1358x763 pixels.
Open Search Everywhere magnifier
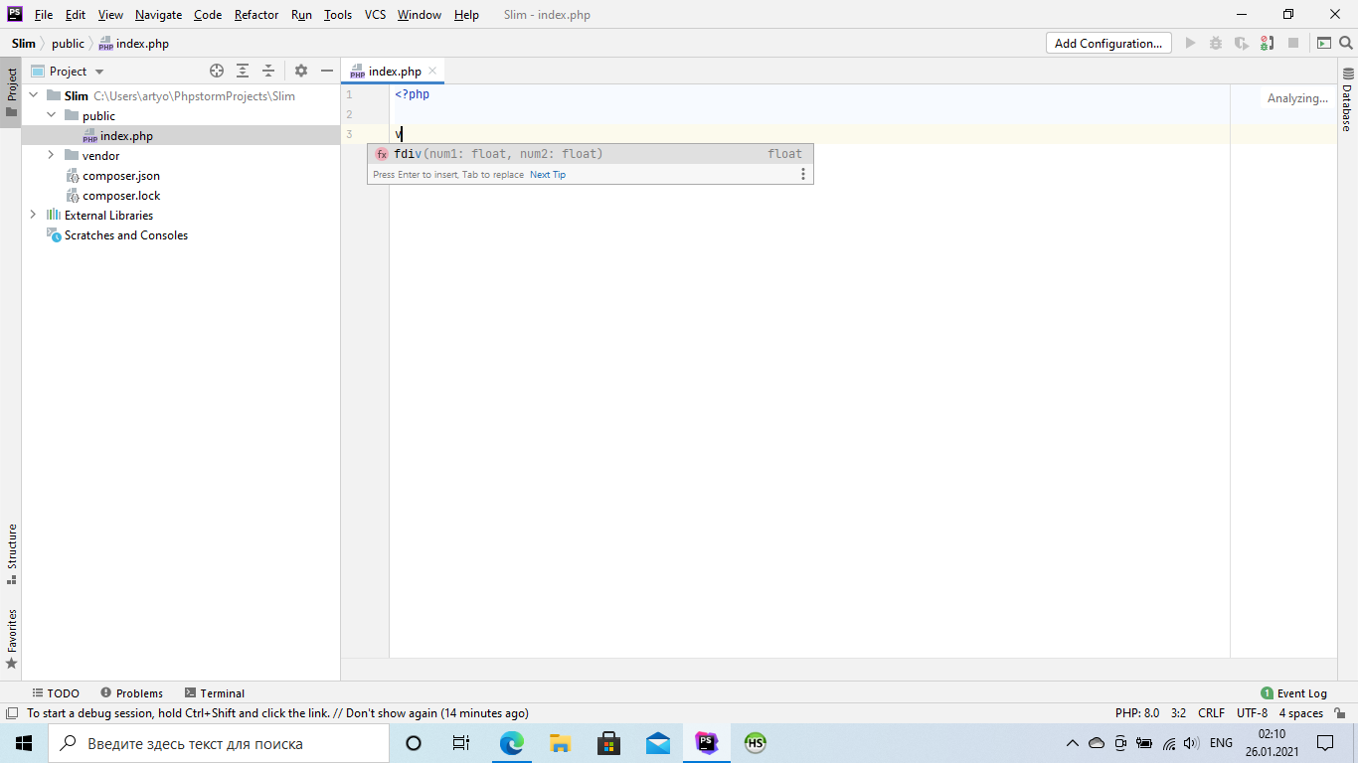click(x=1346, y=43)
